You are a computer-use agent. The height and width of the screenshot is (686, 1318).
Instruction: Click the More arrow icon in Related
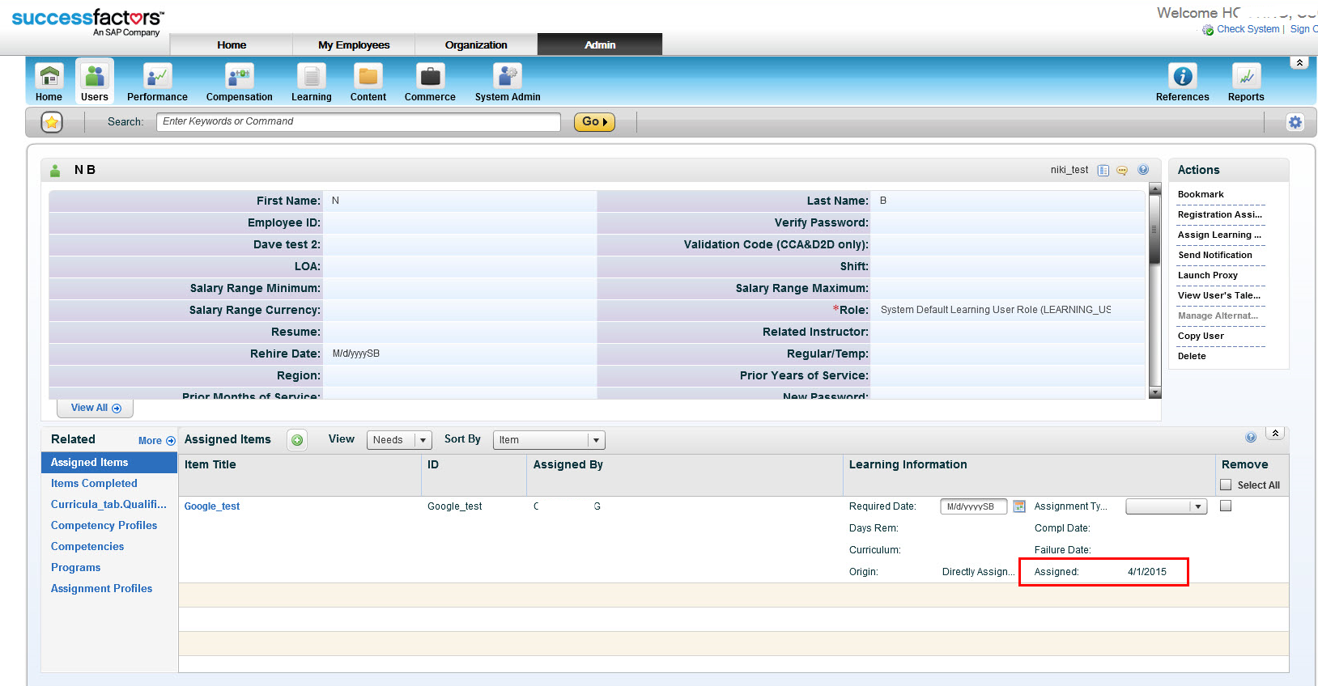pos(170,441)
